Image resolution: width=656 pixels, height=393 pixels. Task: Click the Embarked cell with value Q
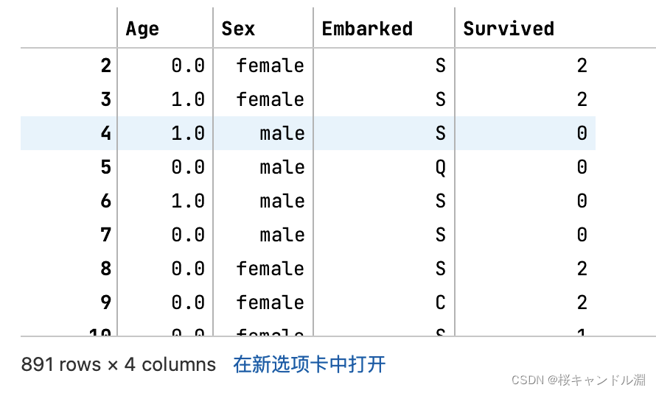click(440, 167)
